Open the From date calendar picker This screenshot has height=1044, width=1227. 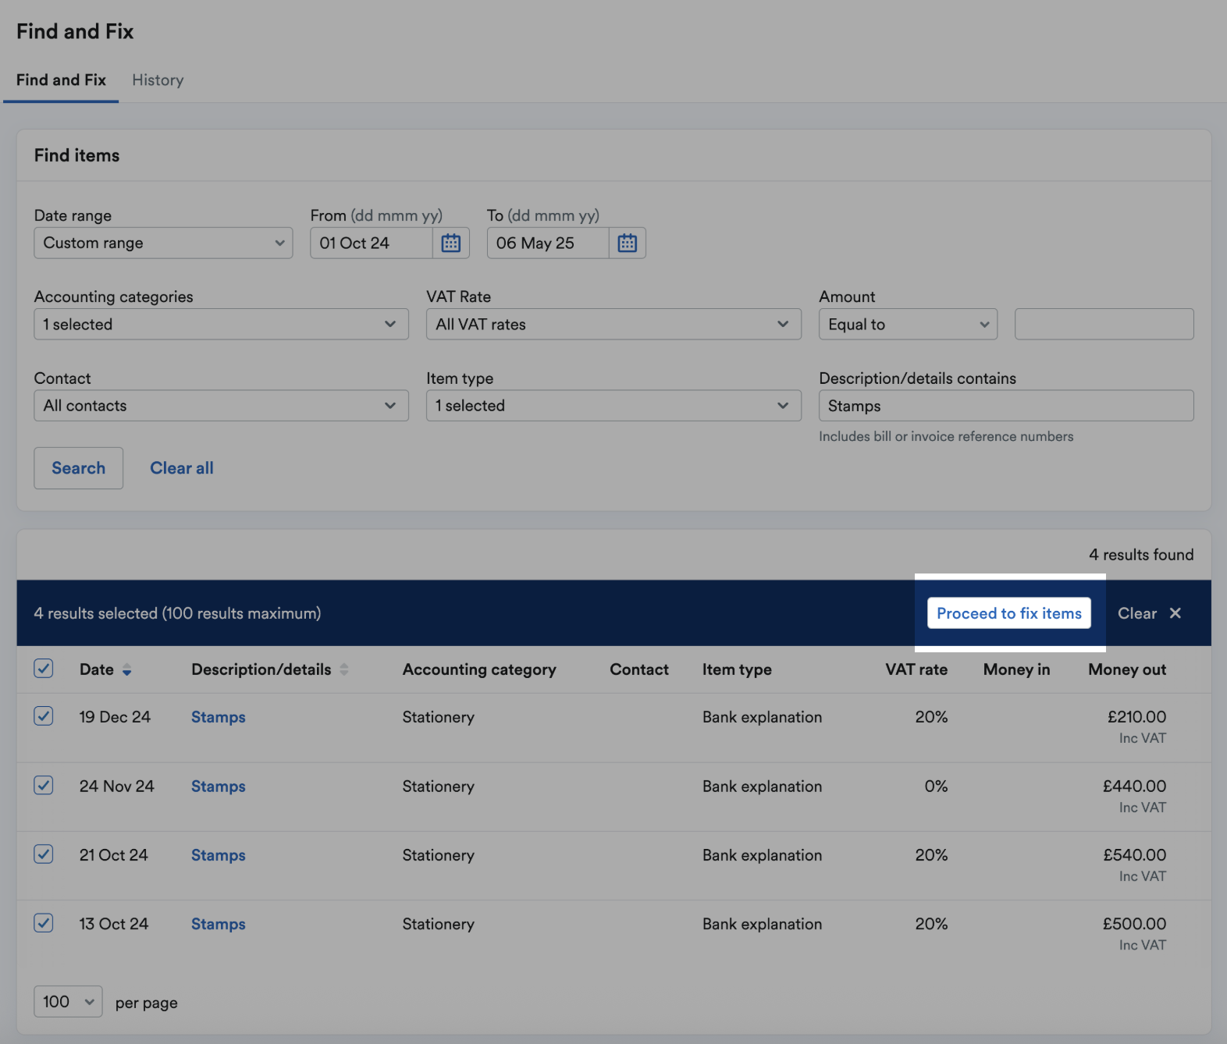coord(451,243)
